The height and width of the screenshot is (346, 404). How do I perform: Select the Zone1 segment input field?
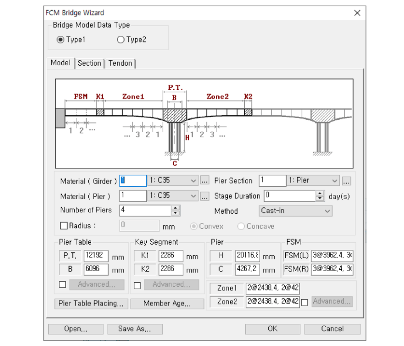coord(272,289)
